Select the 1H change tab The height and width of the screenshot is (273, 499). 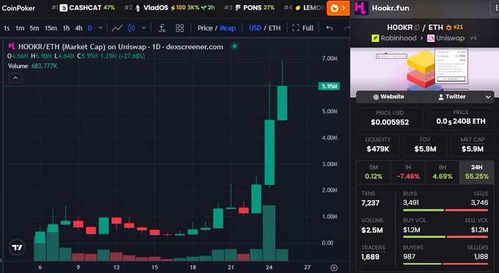(408, 172)
